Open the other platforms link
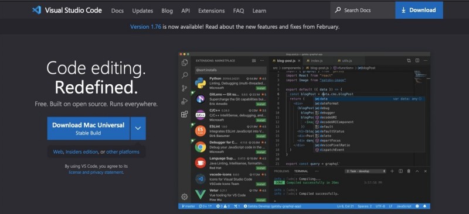Image resolution: width=469 pixels, height=214 pixels. click(x=123, y=151)
